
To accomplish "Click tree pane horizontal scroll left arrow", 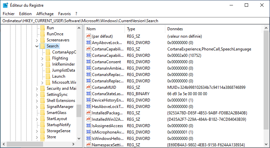I will [x=4, y=144].
